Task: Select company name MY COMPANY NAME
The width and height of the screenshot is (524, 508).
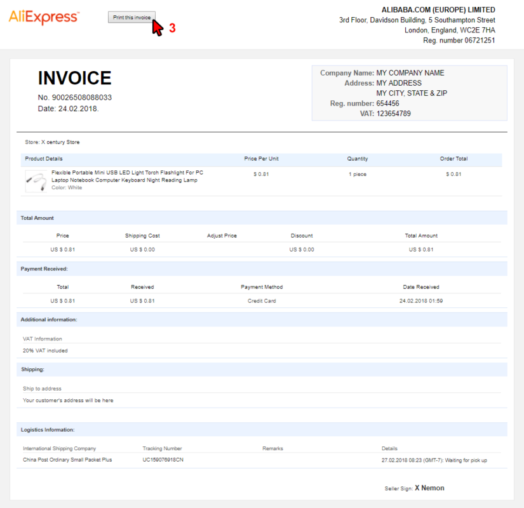Action: click(410, 73)
